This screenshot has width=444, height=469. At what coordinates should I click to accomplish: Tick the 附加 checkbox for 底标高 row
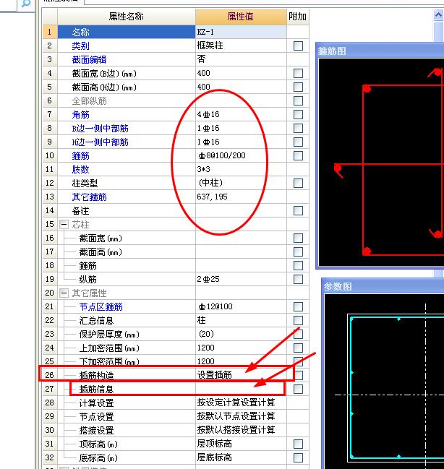pos(298,457)
